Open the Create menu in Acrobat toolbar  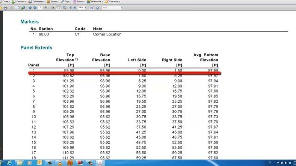(x=5, y=1)
